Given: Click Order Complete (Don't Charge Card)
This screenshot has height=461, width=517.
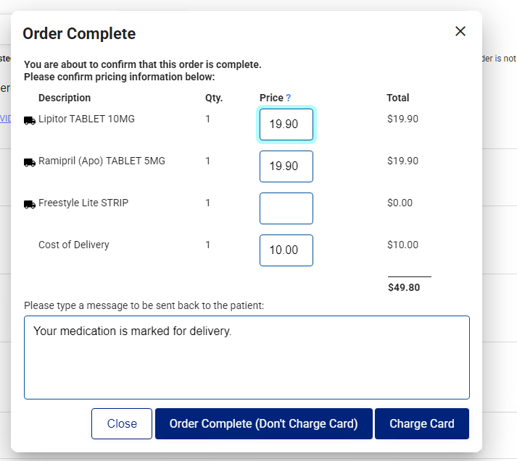Looking at the screenshot, I should click(264, 424).
